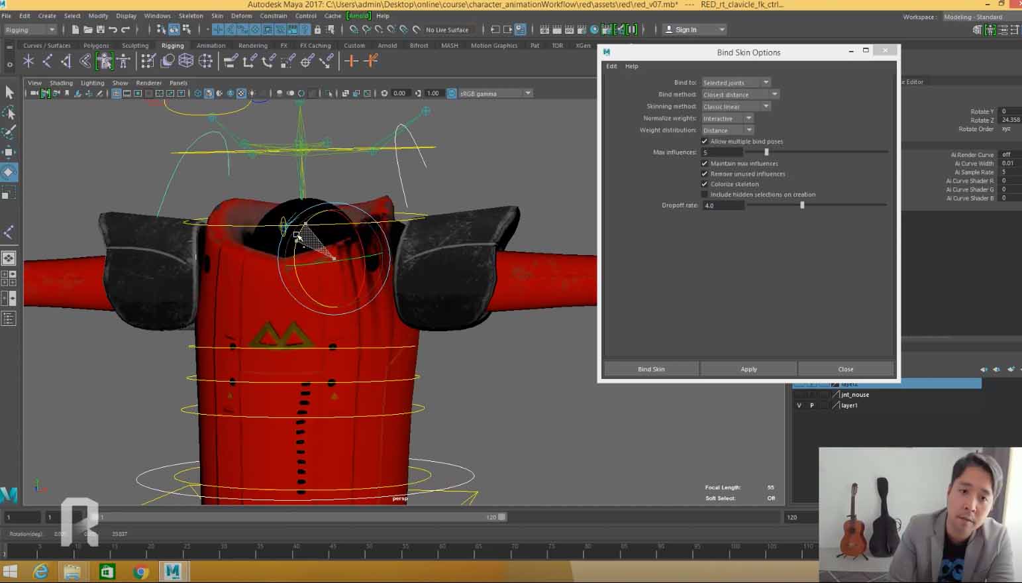Open the Rigging menu set dropdown
Image resolution: width=1022 pixels, height=583 pixels.
30,30
